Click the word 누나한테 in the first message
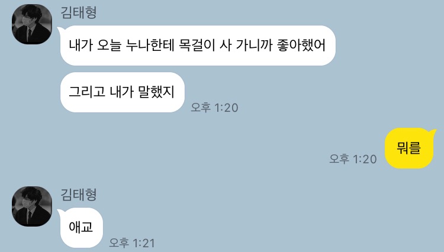 [x=150, y=46]
